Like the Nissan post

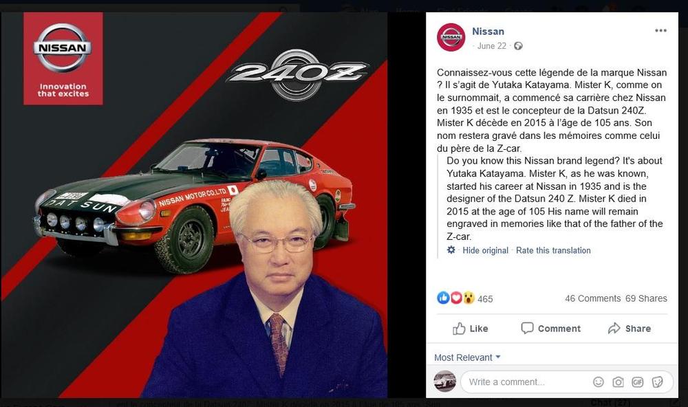(x=471, y=329)
